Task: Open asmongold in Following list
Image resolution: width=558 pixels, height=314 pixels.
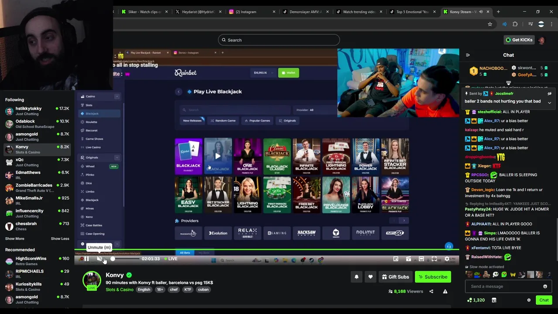Action: click(x=37, y=137)
